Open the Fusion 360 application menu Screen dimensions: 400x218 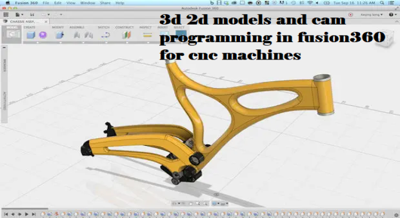pyautogui.click(x=26, y=3)
